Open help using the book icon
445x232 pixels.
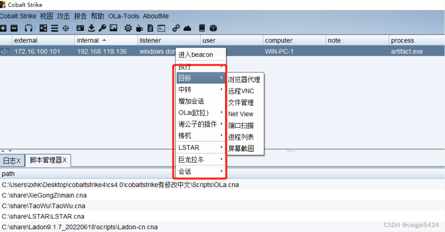tap(202, 28)
